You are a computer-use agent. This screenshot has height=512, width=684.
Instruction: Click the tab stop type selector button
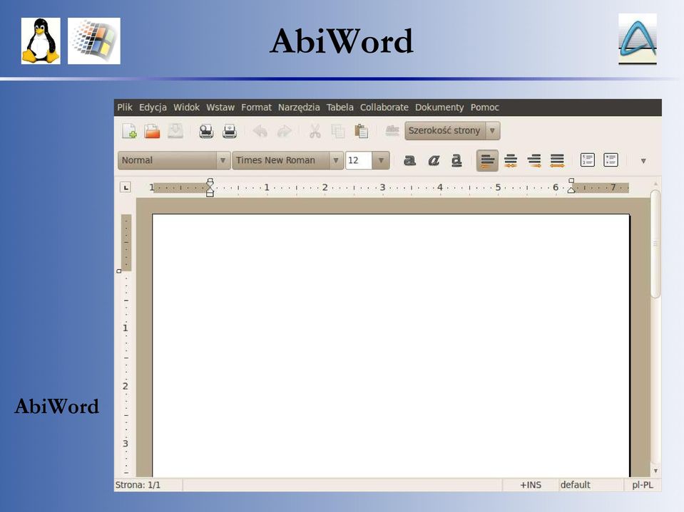tap(126, 188)
